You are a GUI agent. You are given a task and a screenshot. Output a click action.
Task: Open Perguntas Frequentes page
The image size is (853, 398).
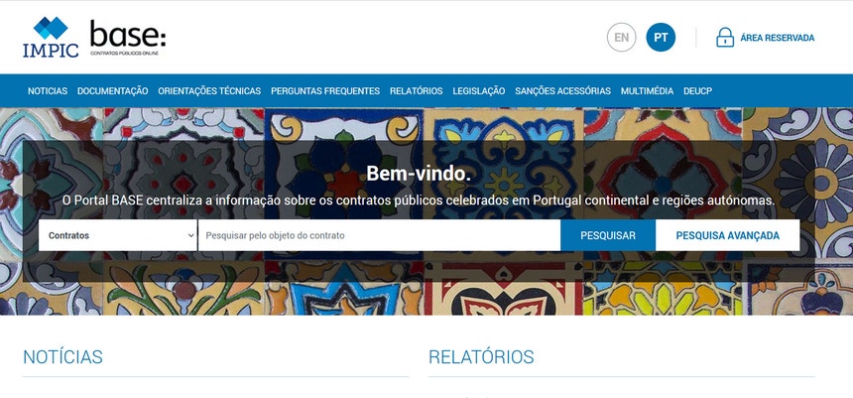(x=325, y=91)
